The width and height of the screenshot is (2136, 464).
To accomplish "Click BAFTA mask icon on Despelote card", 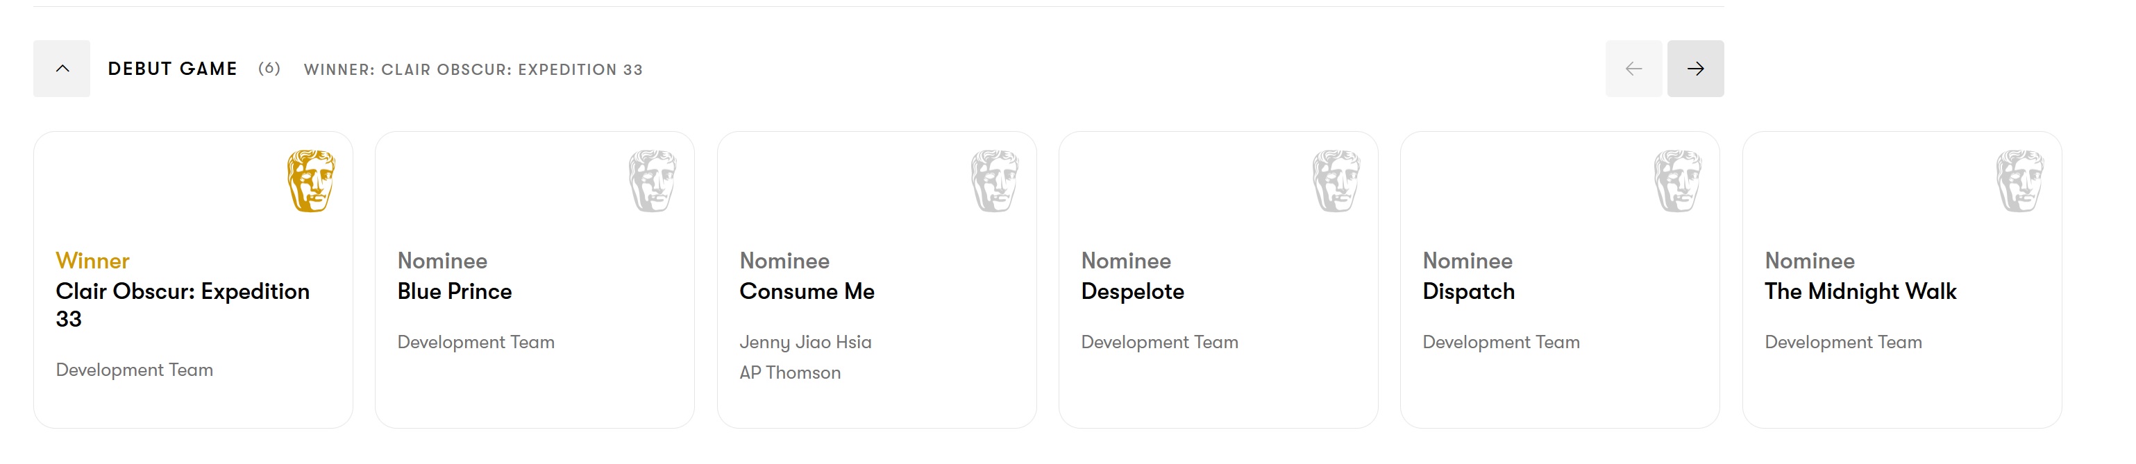I will (x=1336, y=180).
